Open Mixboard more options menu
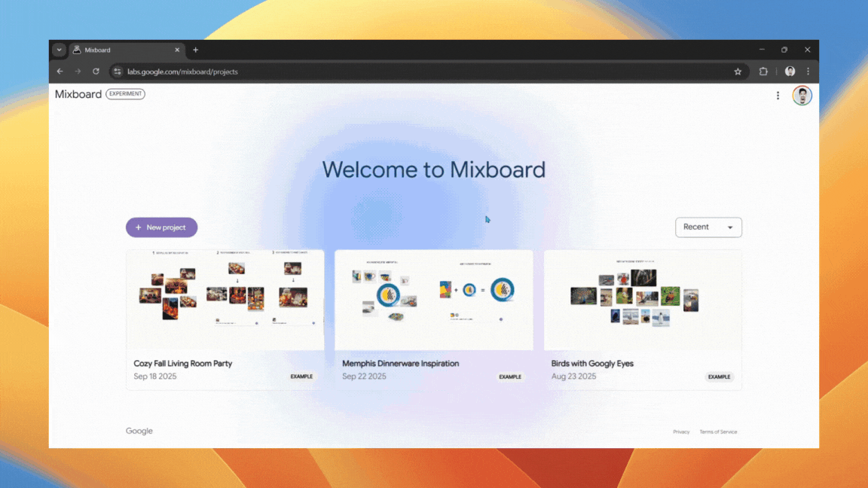 point(778,96)
